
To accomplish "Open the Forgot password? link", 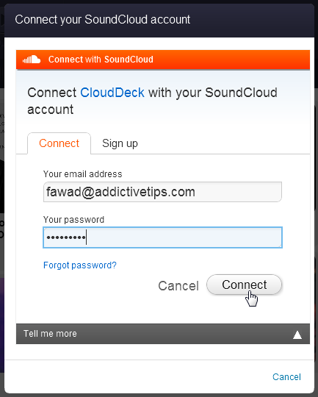I will [80, 265].
